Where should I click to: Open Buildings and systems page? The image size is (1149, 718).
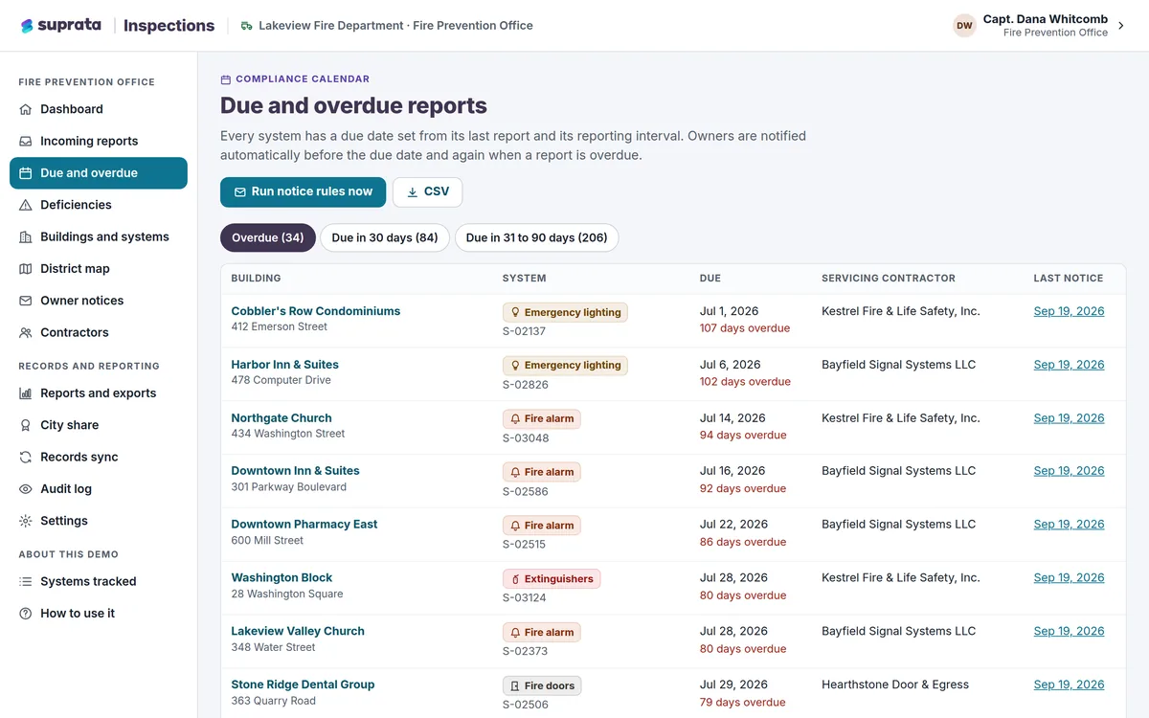coord(99,236)
